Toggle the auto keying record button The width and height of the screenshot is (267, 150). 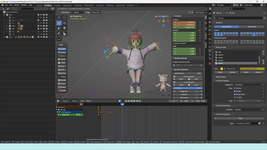[120, 101]
